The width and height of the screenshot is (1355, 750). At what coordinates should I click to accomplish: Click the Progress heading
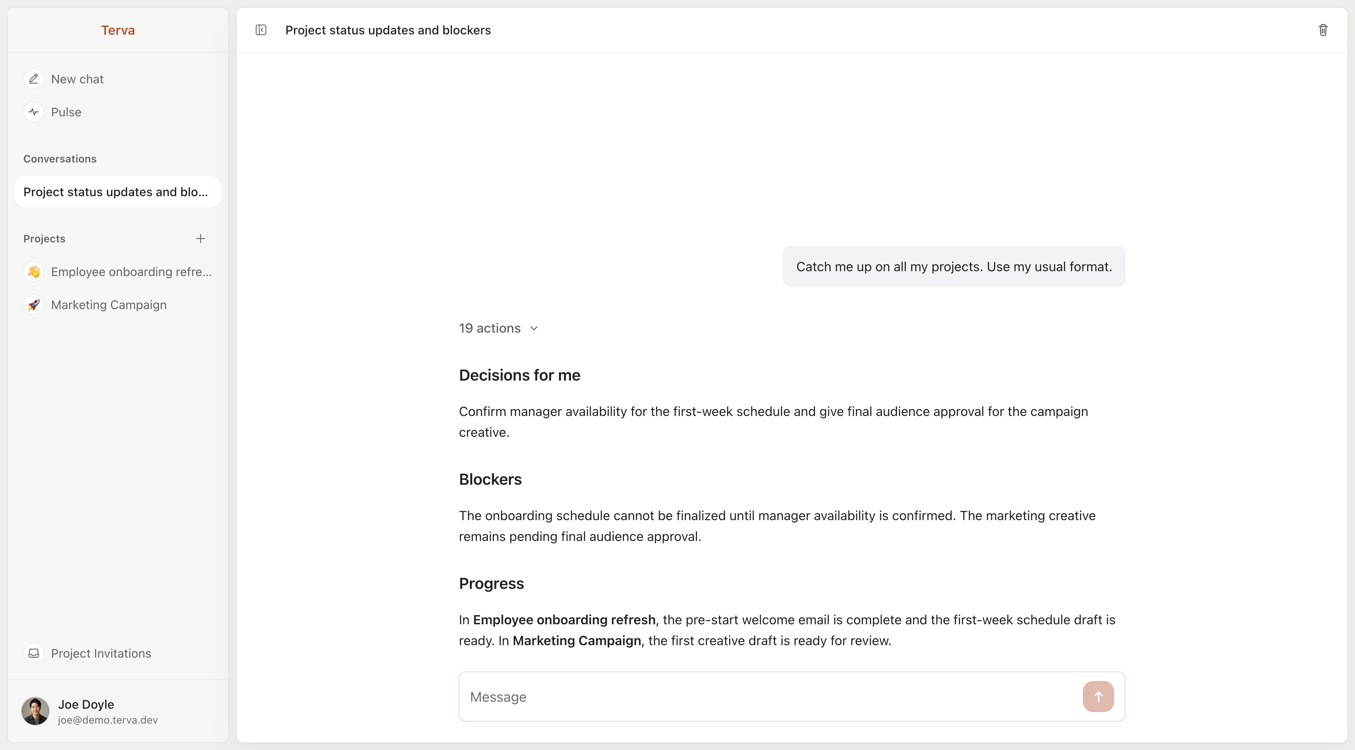click(491, 583)
